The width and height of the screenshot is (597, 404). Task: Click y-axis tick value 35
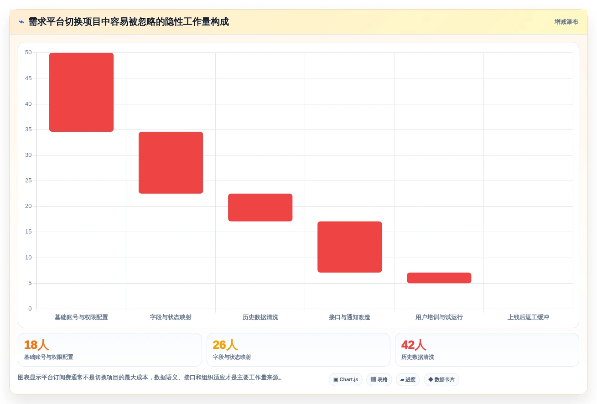coord(28,129)
